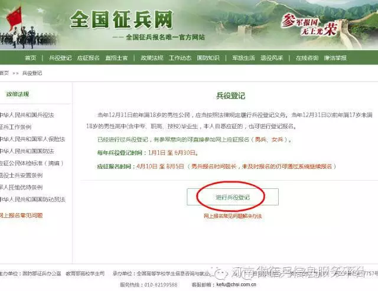Open 中华人民共和国国防动员法 sidebar link
Viewport: 378px width, 291px height.
coord(32,200)
